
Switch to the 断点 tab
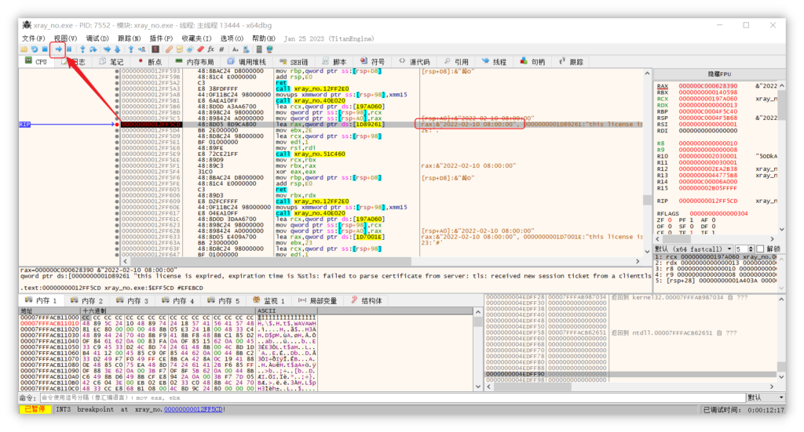tap(149, 62)
